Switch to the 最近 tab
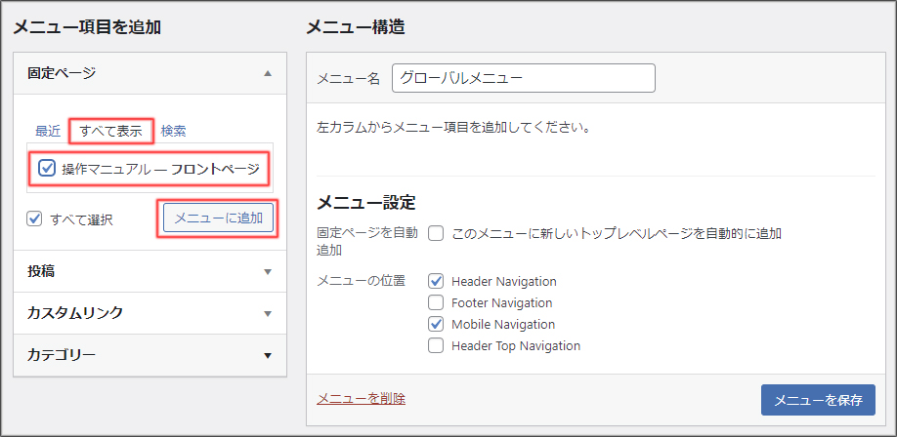 click(48, 131)
